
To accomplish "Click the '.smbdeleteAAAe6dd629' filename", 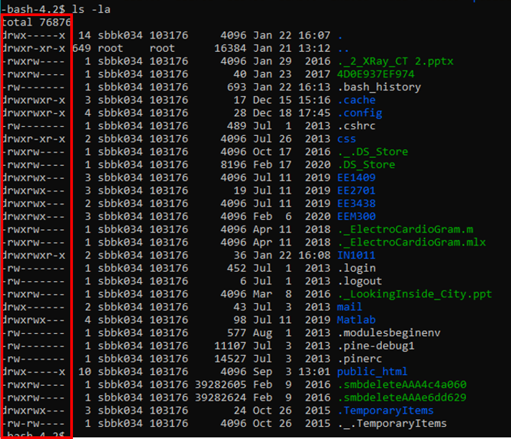I will click(x=402, y=397).
